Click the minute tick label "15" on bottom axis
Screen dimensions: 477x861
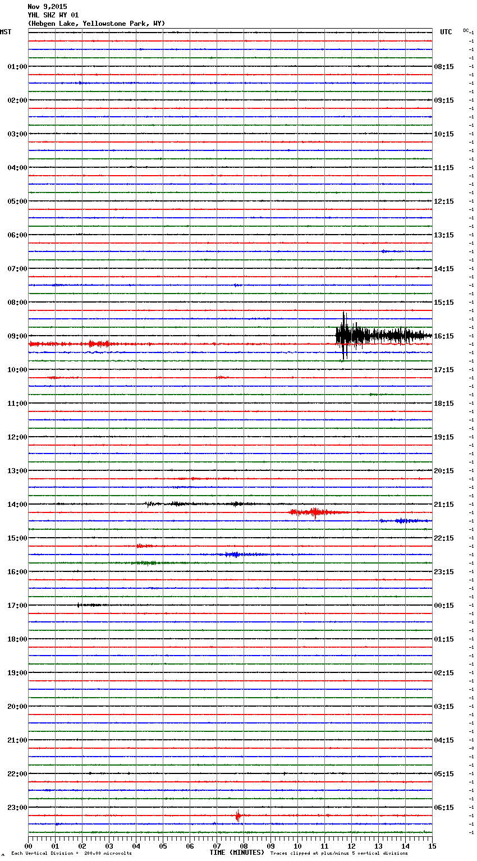[x=432, y=846]
